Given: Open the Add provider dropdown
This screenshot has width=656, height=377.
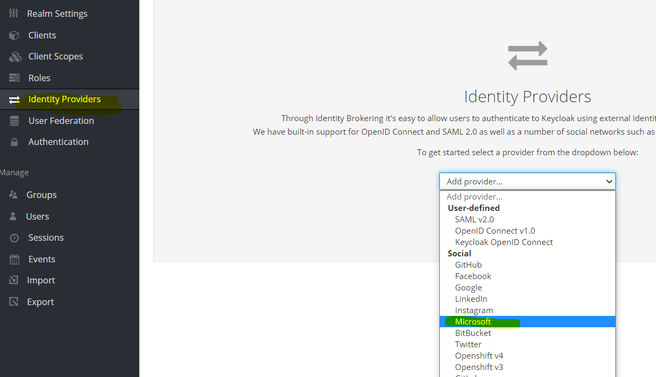Looking at the screenshot, I should pyautogui.click(x=527, y=181).
